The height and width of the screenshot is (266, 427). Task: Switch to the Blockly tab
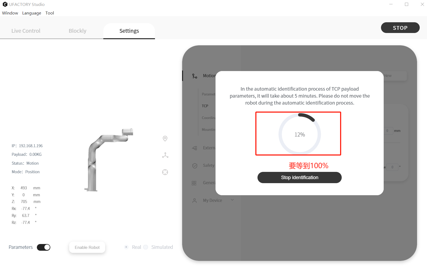pos(77,31)
